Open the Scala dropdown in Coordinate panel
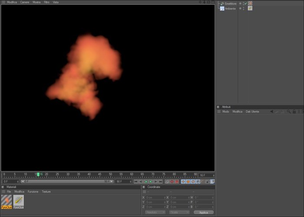This screenshot has height=217, width=304. [179, 212]
